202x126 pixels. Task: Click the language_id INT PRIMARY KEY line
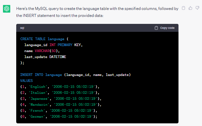(53, 45)
